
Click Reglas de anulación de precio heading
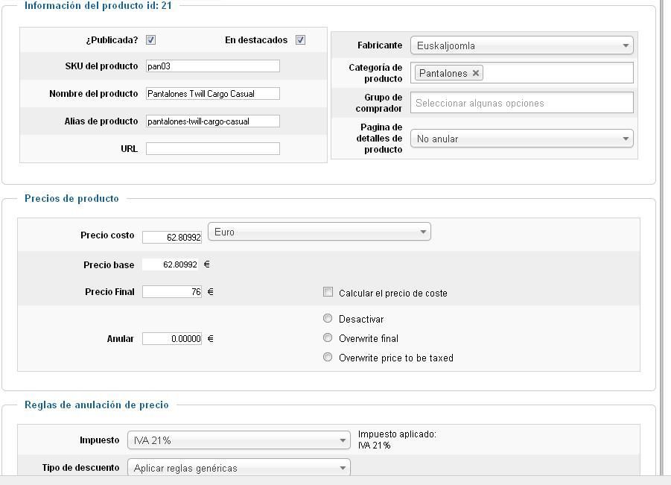pos(96,405)
